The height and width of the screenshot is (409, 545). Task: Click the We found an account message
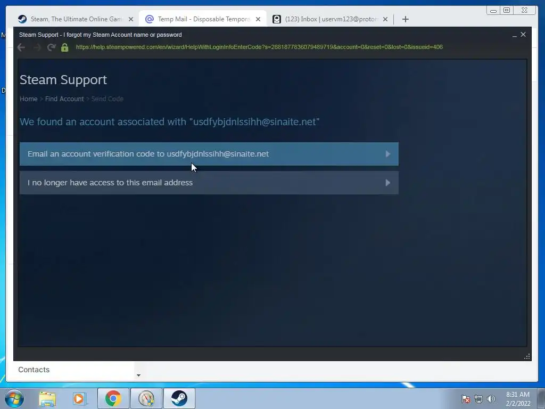pyautogui.click(x=170, y=122)
